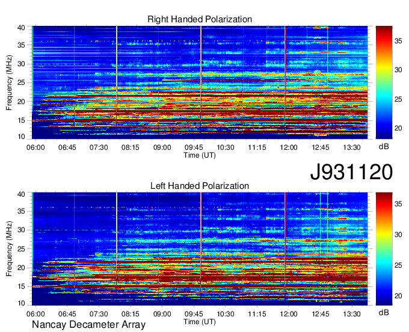Click the upper plot 'Time (UT)' axis label

click(x=200, y=155)
